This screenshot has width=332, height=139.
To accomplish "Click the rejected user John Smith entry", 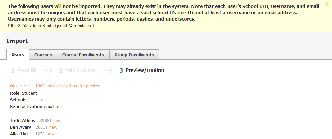I will tap(51, 26).
